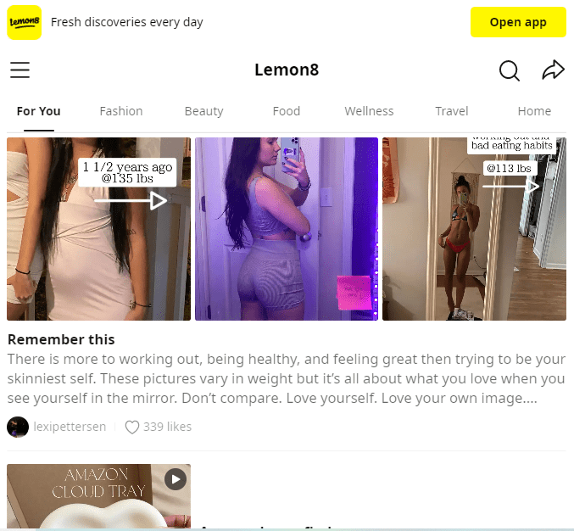This screenshot has height=531, width=574.
Task: Go to the Travel tab
Action: [452, 111]
